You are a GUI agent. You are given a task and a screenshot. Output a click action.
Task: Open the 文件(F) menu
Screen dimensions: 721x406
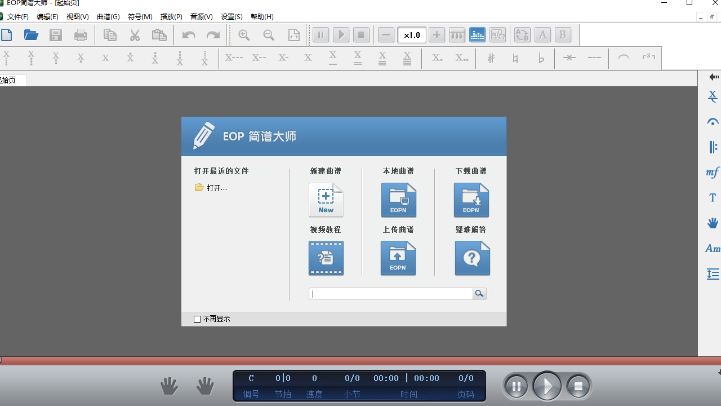click(x=17, y=17)
